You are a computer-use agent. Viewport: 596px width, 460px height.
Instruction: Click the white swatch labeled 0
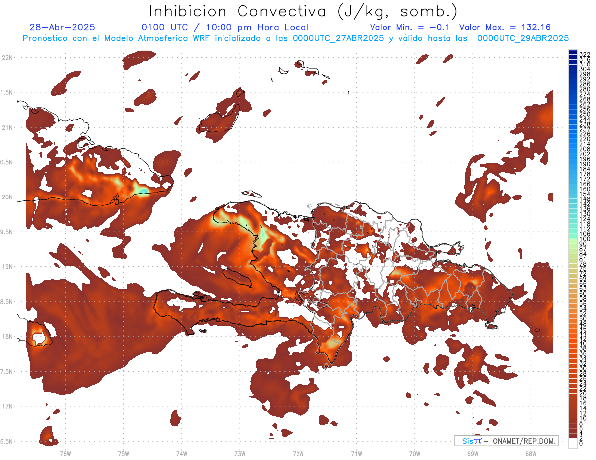click(x=573, y=444)
